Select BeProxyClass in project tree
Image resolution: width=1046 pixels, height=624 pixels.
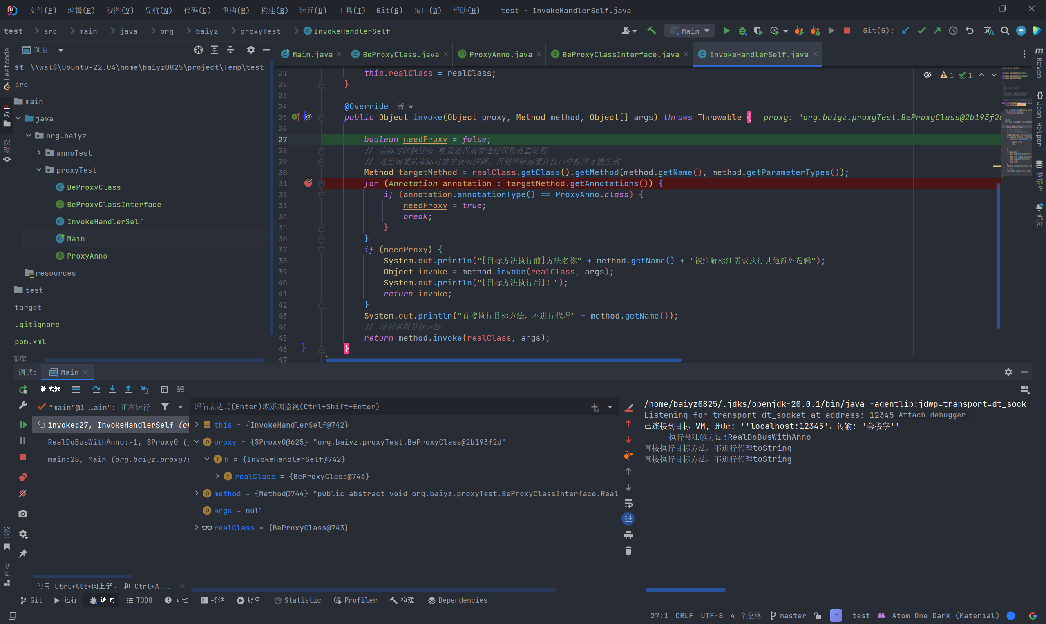pos(94,187)
